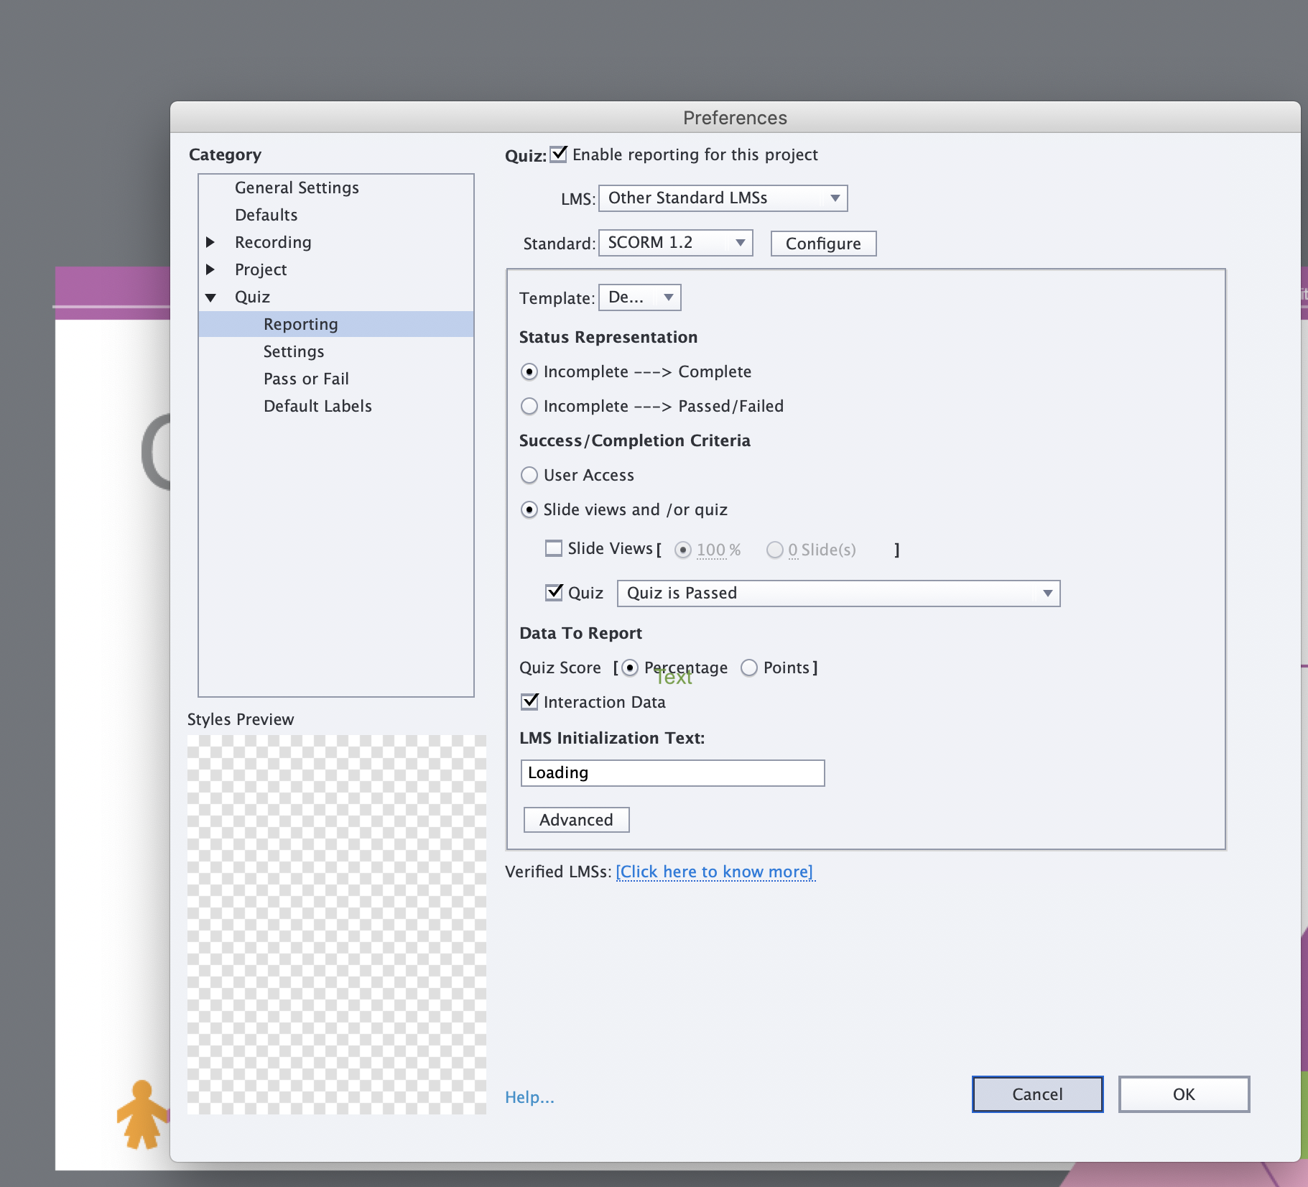Toggle the Interaction Data checkbox
This screenshot has height=1187, width=1308.
530,702
